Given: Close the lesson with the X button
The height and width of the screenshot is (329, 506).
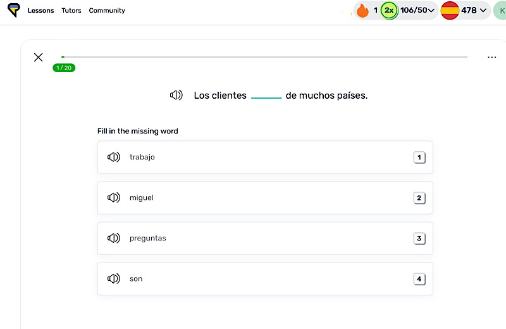Looking at the screenshot, I should (39, 58).
